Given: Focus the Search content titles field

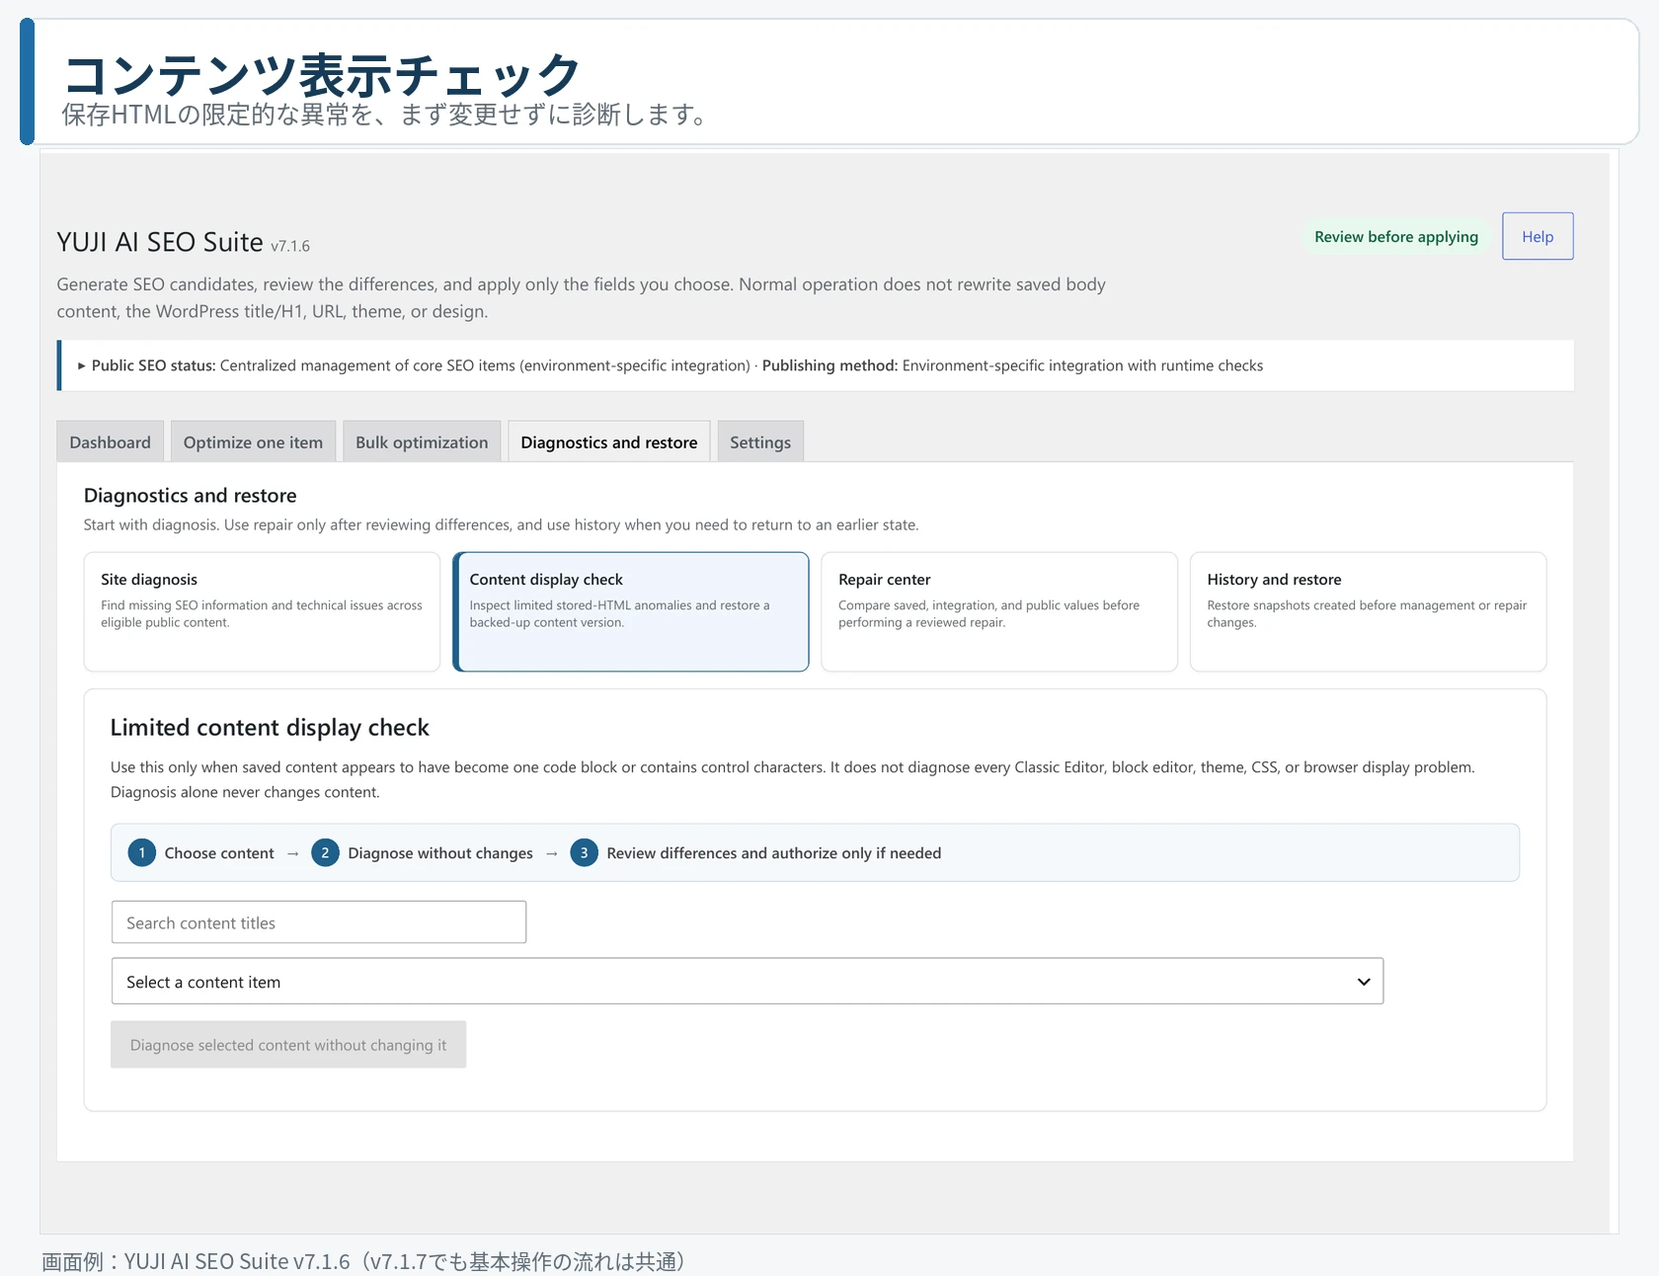Looking at the screenshot, I should click(x=319, y=921).
